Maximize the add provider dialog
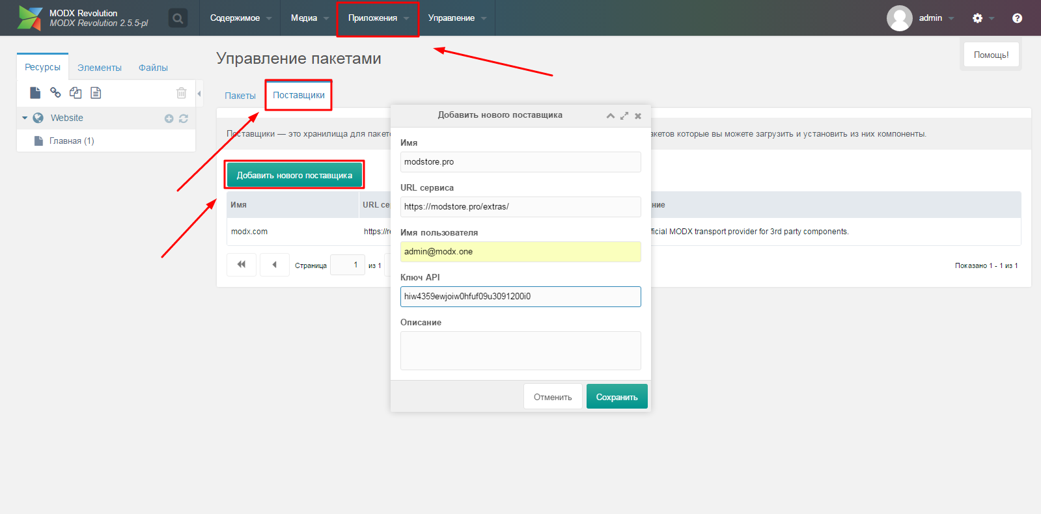This screenshot has width=1041, height=514. (624, 116)
